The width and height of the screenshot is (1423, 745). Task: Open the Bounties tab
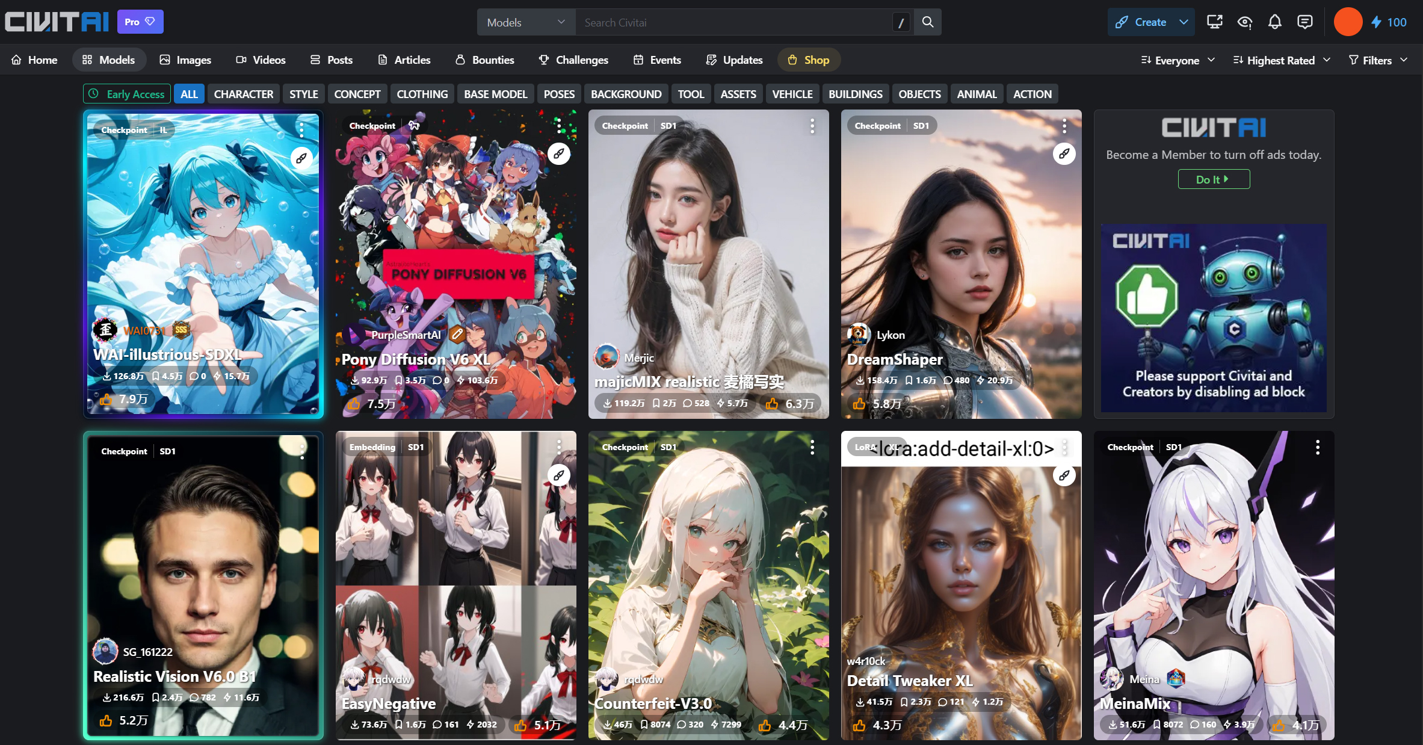[x=485, y=60]
